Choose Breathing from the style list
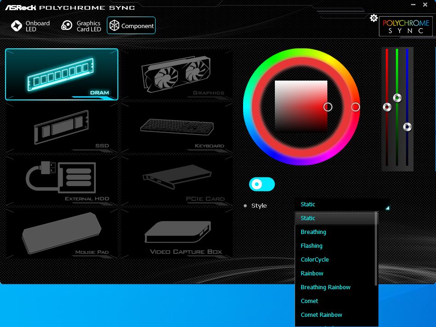Viewport: 436px width, 327px height. click(313, 232)
